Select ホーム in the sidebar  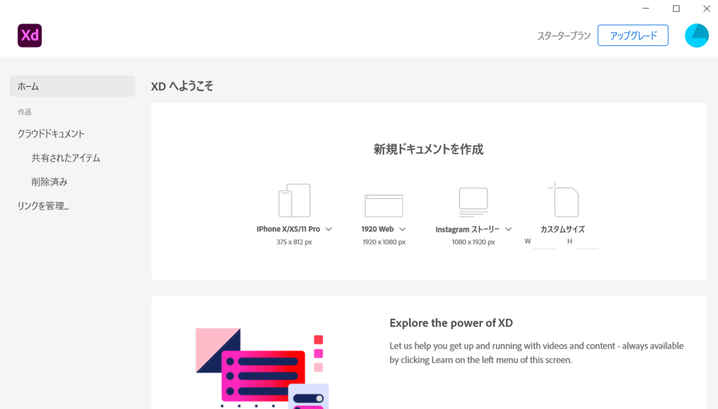72,86
